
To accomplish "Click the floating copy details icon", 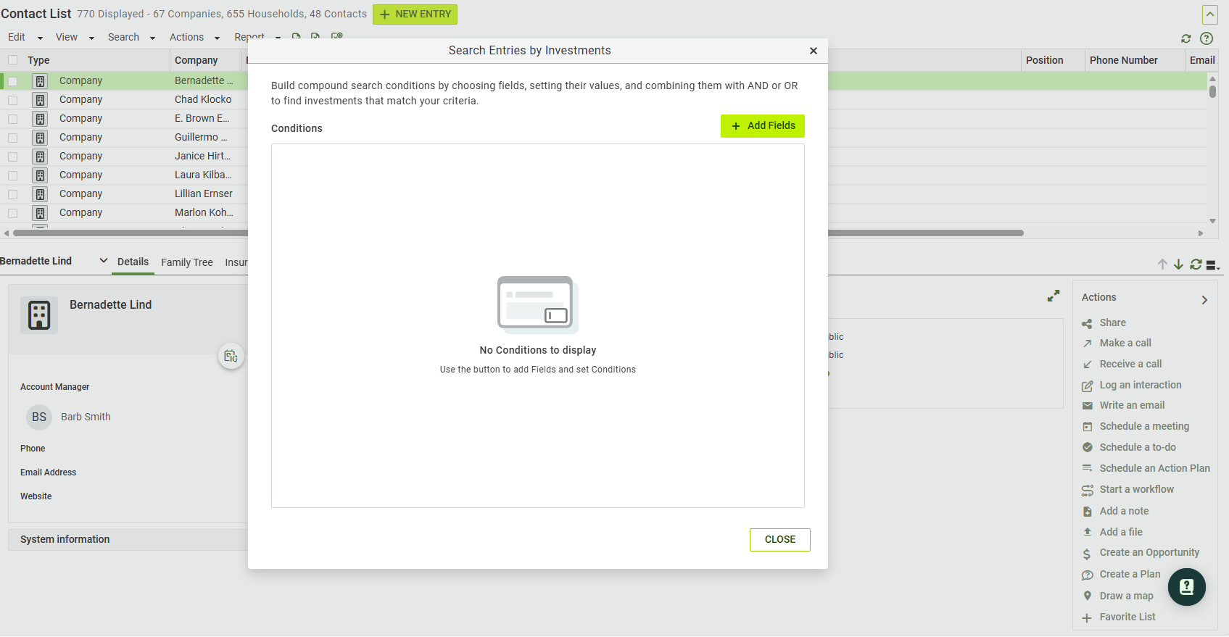I will click(x=231, y=356).
